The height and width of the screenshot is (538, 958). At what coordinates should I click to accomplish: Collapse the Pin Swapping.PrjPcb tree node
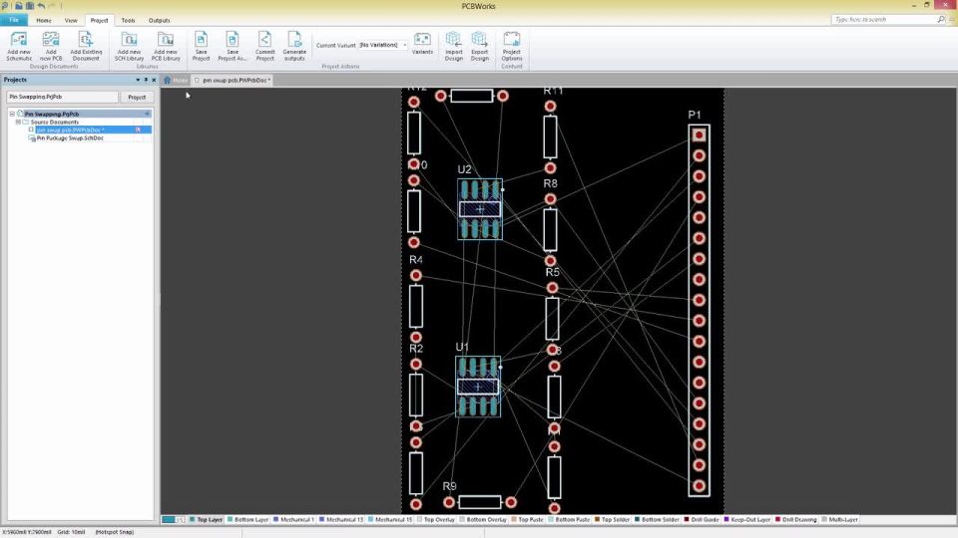(12, 114)
